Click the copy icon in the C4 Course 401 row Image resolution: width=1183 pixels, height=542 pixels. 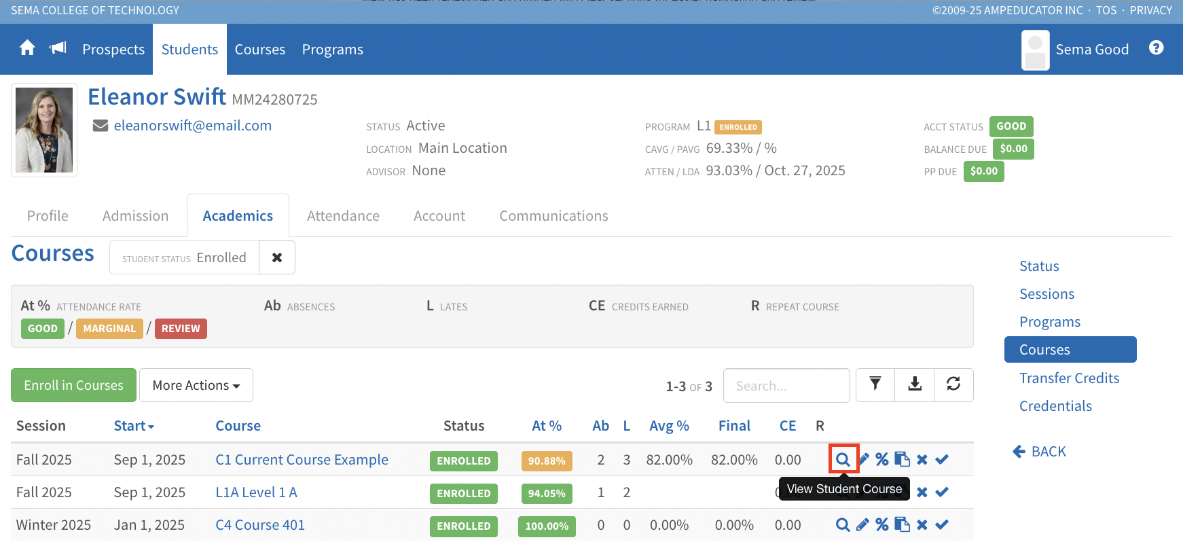point(902,525)
